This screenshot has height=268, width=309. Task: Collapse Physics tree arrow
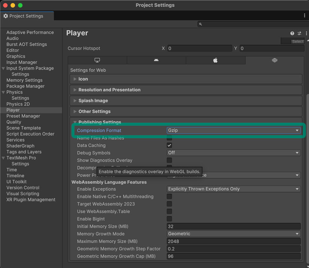coord(3,92)
